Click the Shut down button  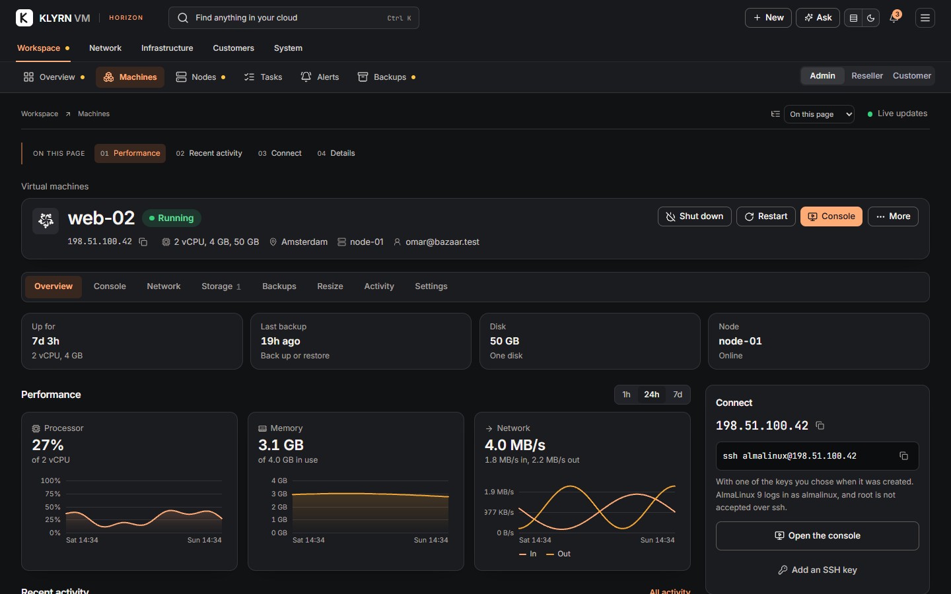695,216
